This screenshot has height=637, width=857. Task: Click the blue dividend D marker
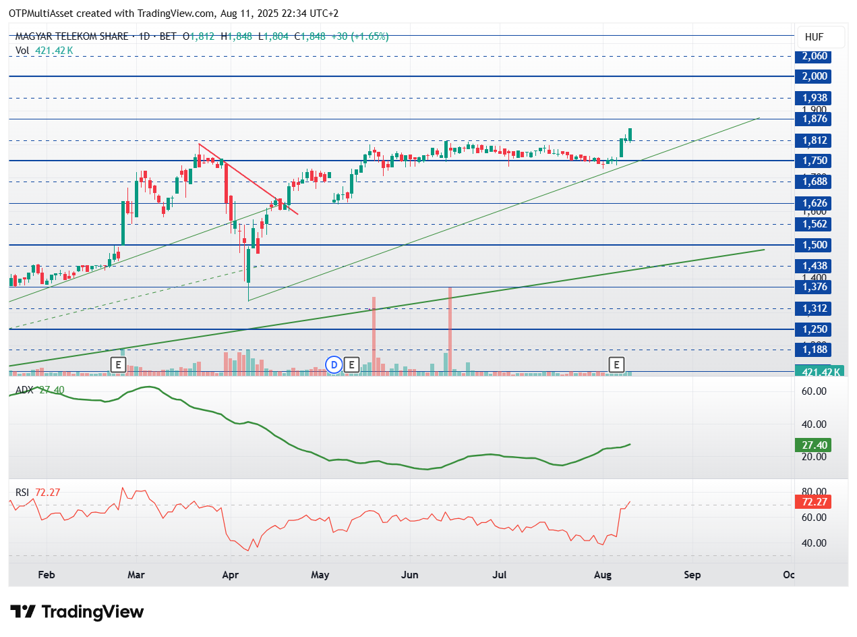pyautogui.click(x=334, y=365)
